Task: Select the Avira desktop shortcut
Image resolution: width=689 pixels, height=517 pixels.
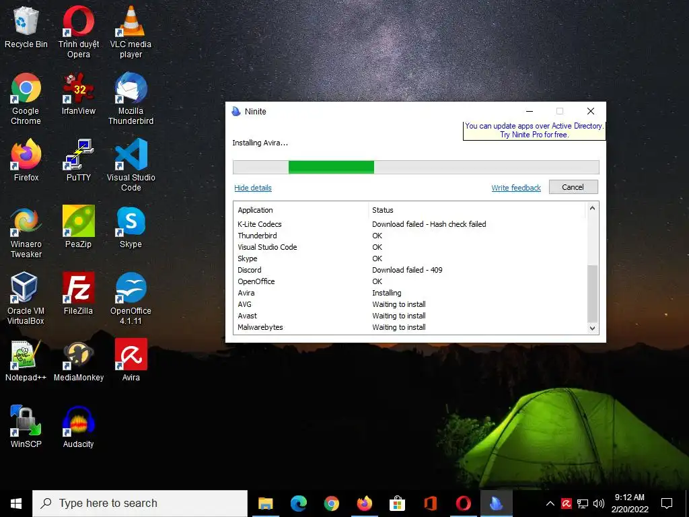Action: click(x=131, y=360)
